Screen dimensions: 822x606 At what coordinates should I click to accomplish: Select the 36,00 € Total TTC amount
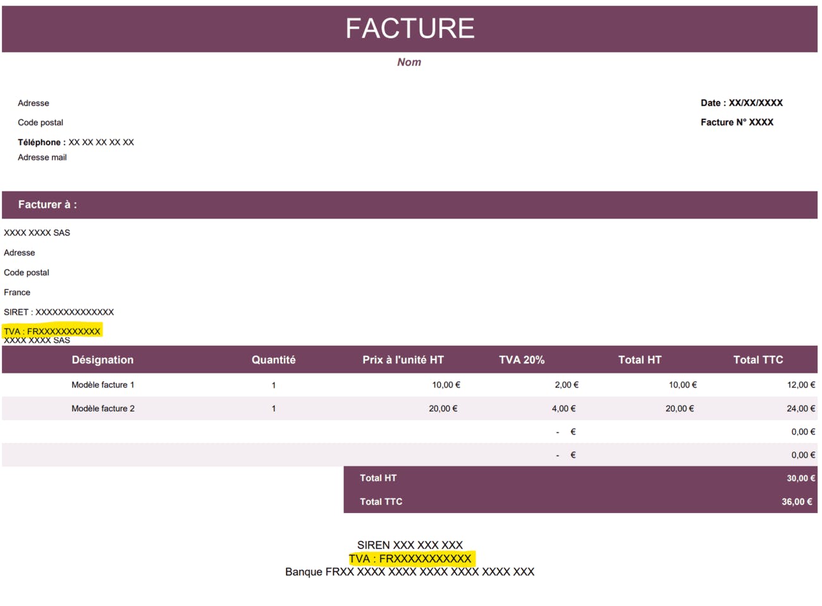pos(797,502)
